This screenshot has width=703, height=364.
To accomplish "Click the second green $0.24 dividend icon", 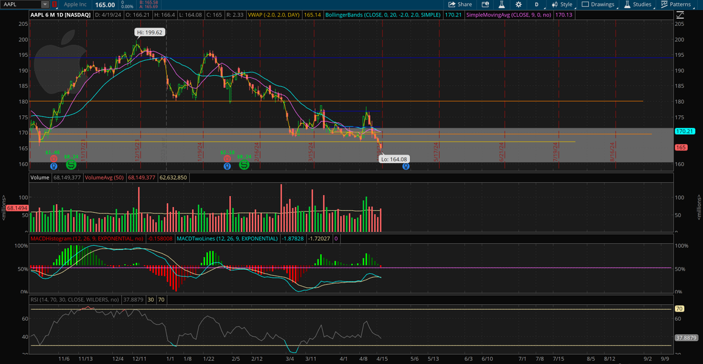I will point(244,166).
